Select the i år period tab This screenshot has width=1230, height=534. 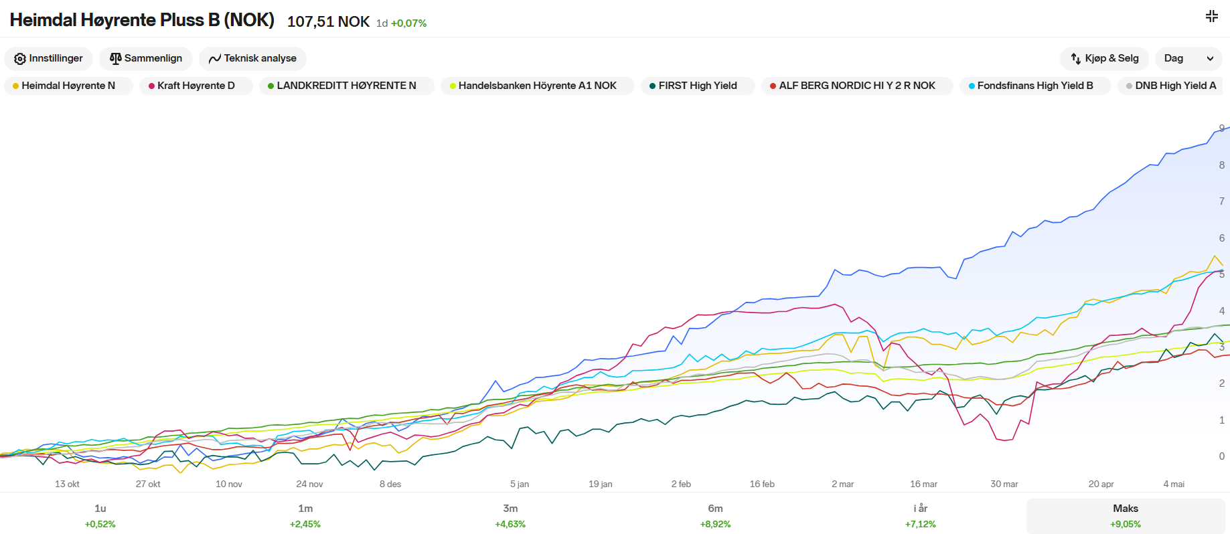click(x=921, y=516)
